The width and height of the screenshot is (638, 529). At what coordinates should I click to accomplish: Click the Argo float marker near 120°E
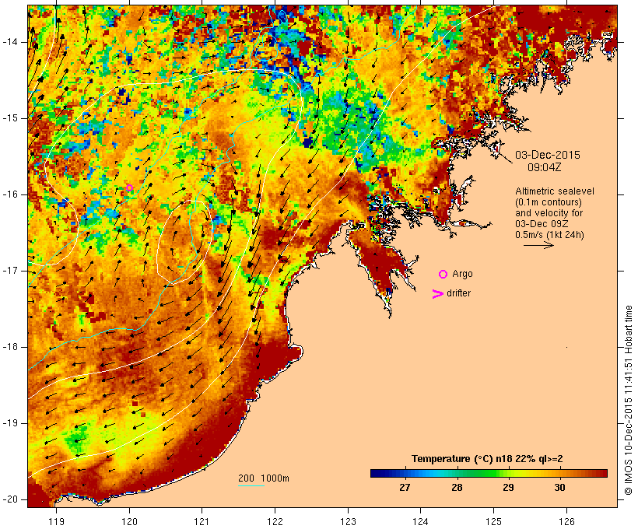point(129,187)
